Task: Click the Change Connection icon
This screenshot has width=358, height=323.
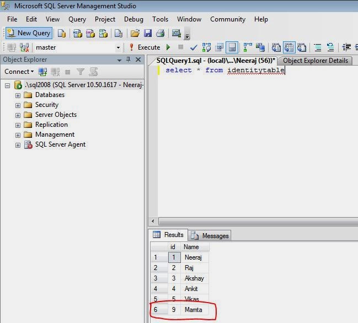Action: (24, 47)
